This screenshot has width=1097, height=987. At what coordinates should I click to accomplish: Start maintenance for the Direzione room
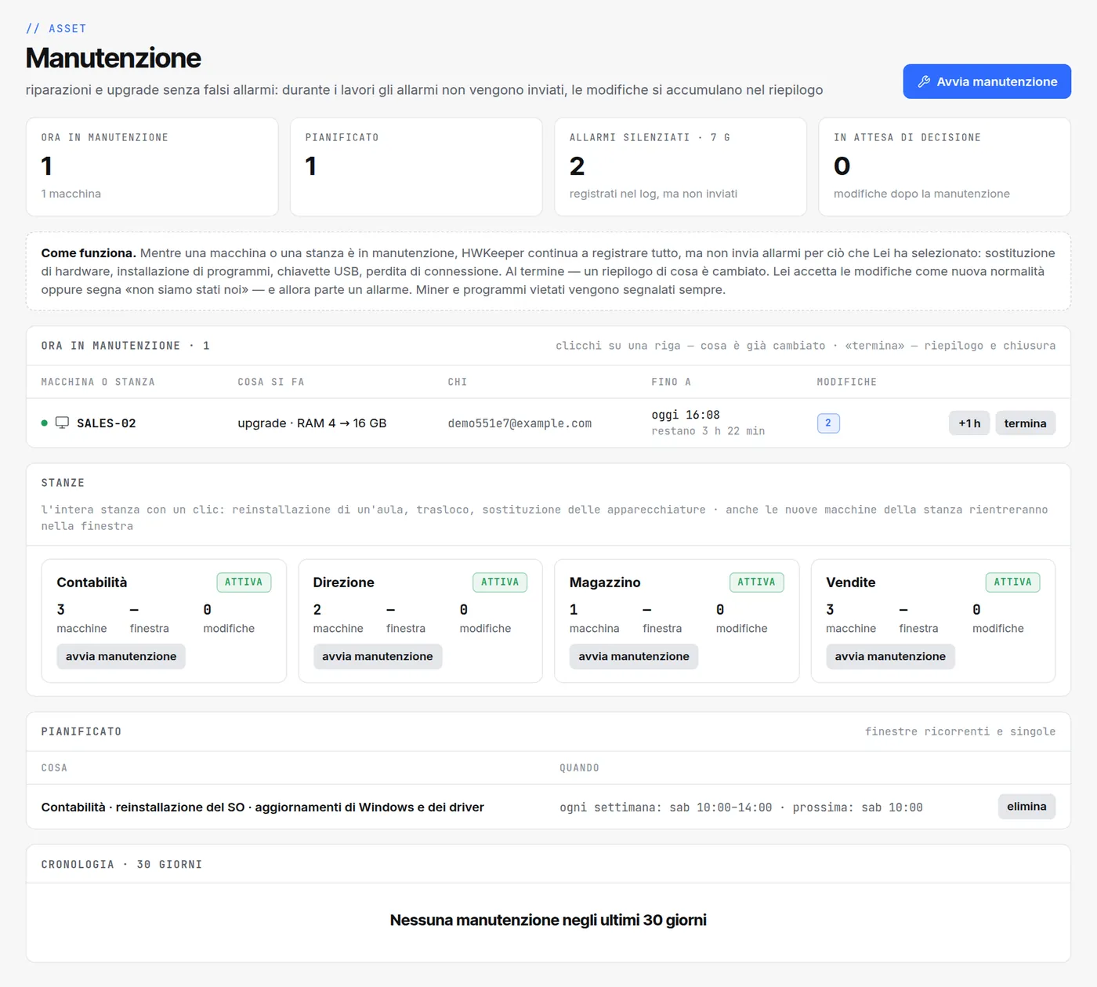click(378, 656)
